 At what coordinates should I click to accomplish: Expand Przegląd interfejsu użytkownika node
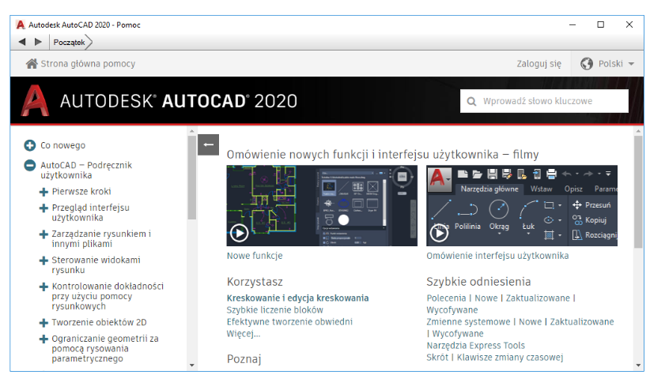pos(43,208)
